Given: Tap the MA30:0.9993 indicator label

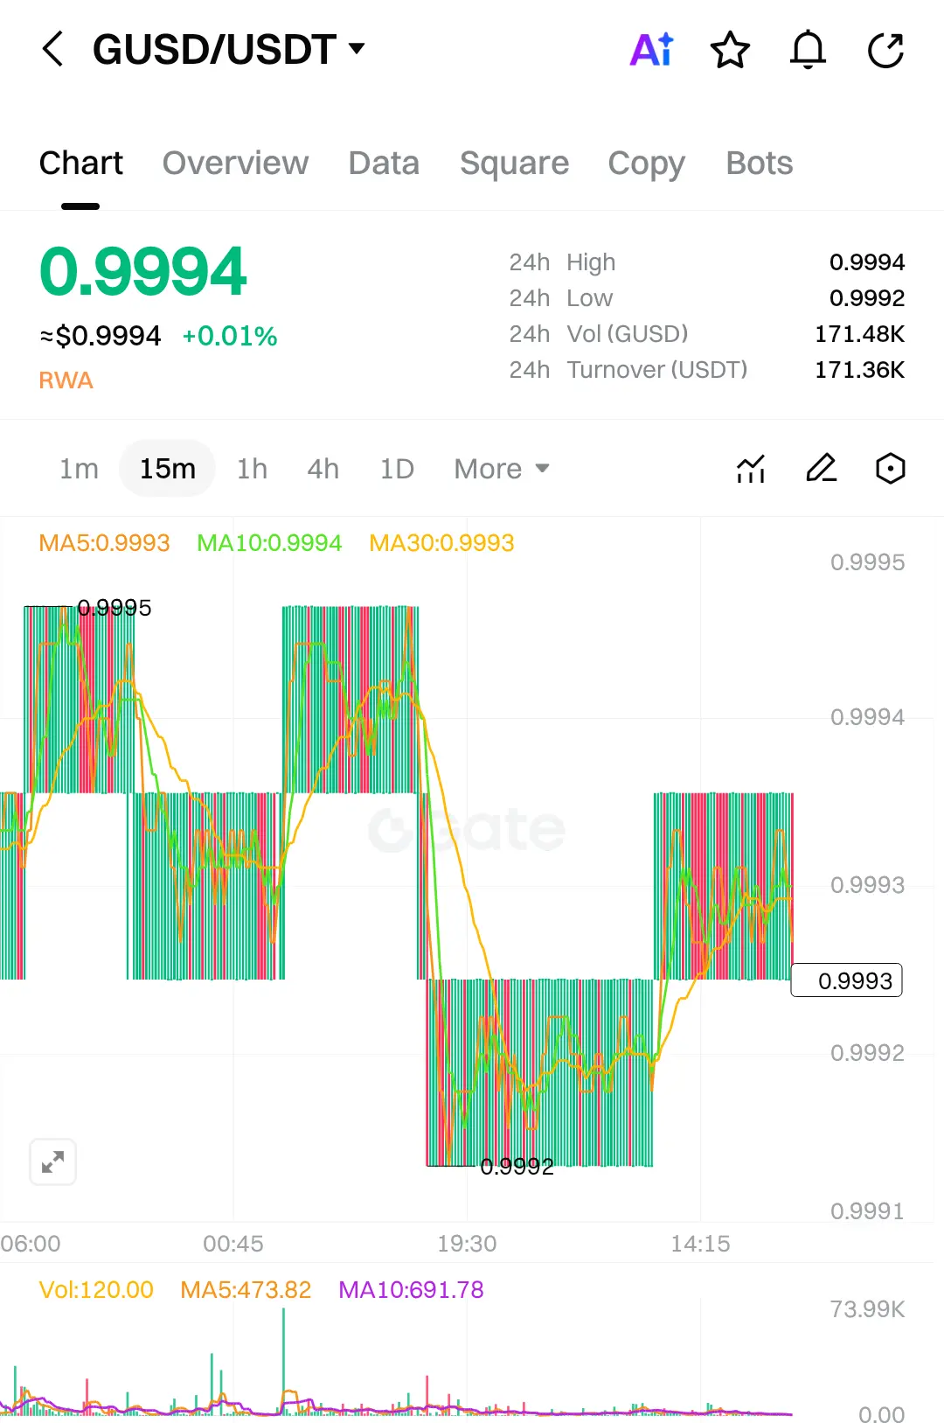Looking at the screenshot, I should tap(441, 543).
